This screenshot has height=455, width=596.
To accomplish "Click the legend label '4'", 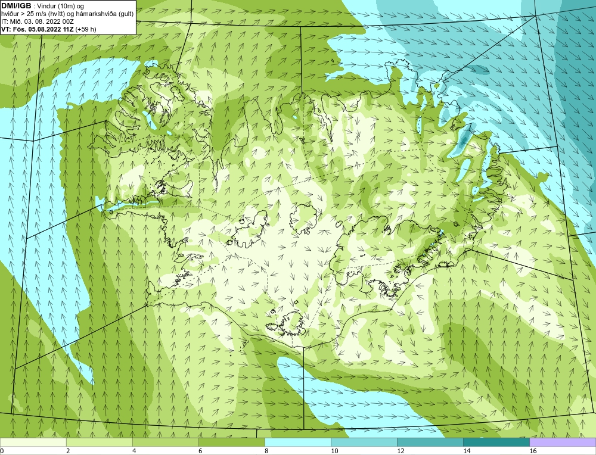I will tap(134, 451).
